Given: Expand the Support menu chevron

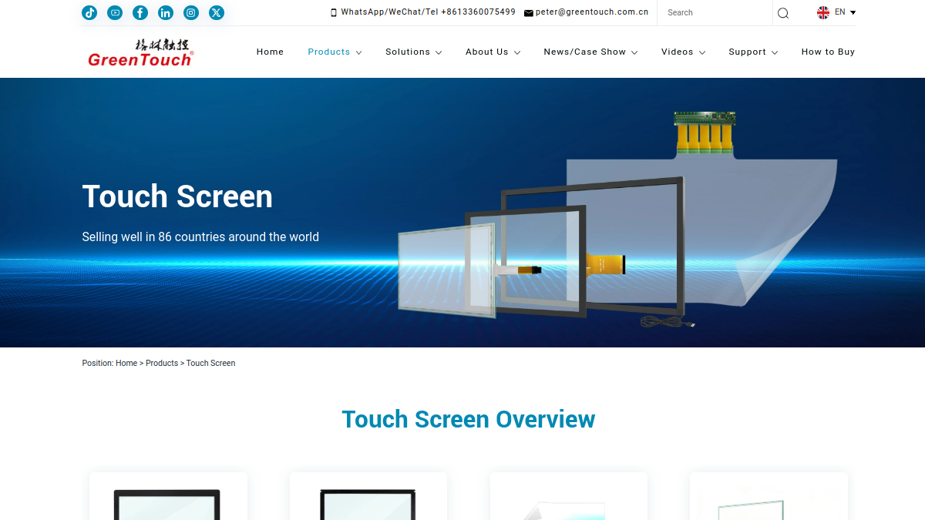Looking at the screenshot, I should (x=775, y=52).
